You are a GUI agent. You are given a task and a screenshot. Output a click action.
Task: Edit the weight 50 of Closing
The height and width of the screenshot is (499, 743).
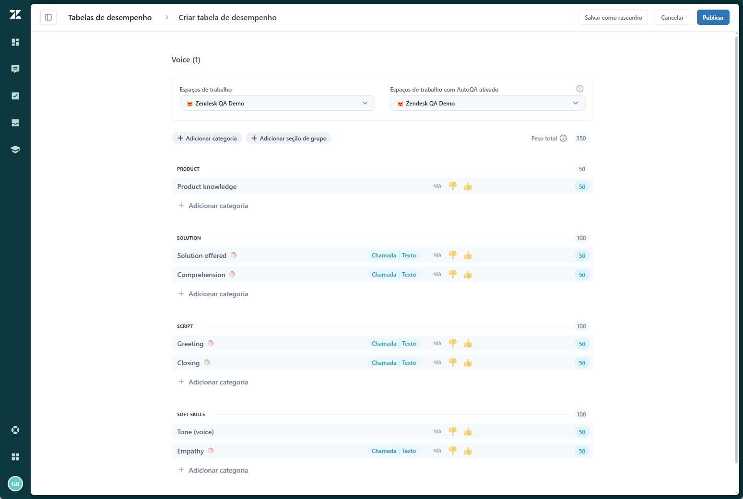[581, 363]
